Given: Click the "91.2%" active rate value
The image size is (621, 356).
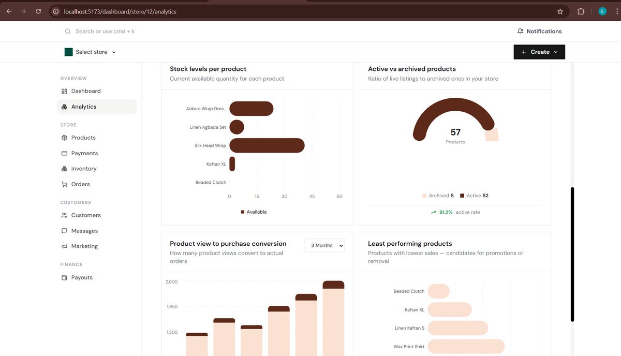Looking at the screenshot, I should 446,212.
